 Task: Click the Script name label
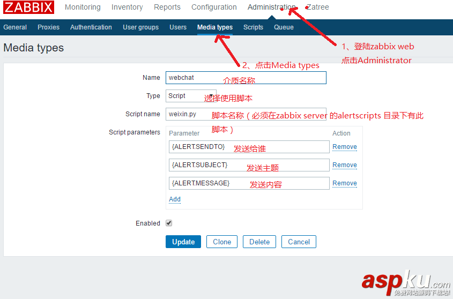(143, 114)
